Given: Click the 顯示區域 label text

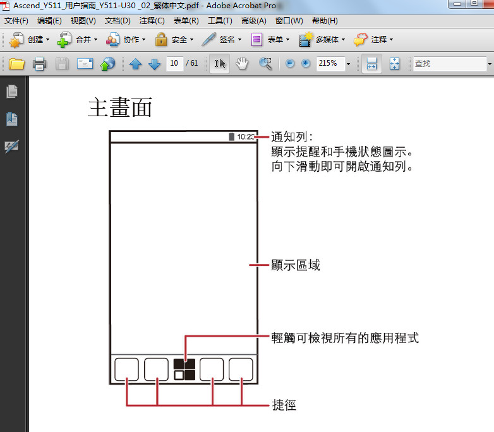Looking at the screenshot, I should (x=296, y=265).
